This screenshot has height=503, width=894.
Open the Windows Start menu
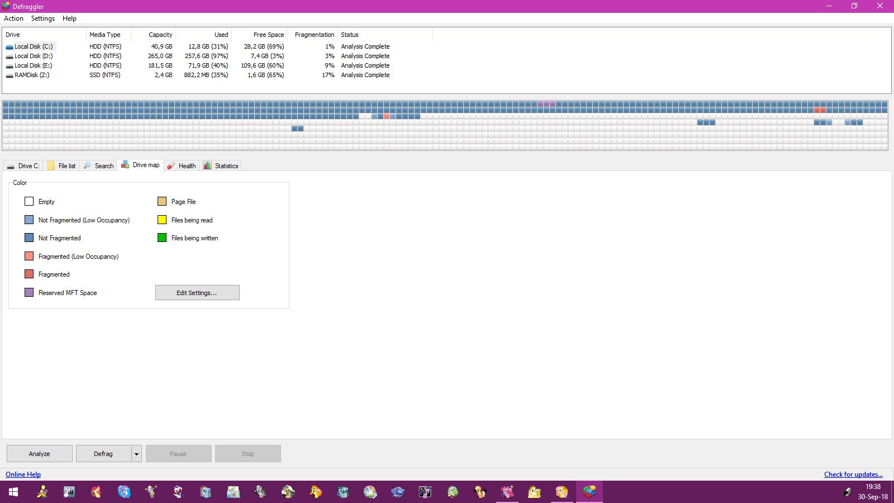13,492
